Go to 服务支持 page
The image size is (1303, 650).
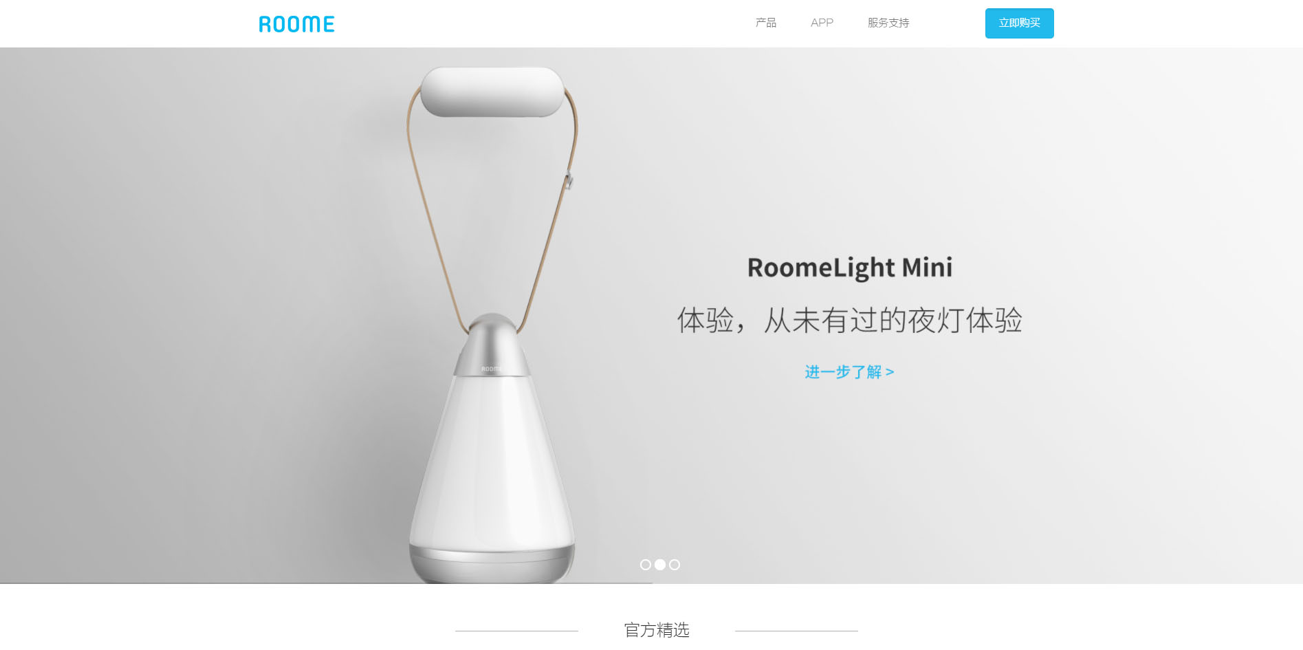point(888,23)
